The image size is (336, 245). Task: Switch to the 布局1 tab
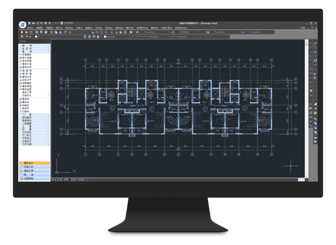pyautogui.click(x=74, y=180)
